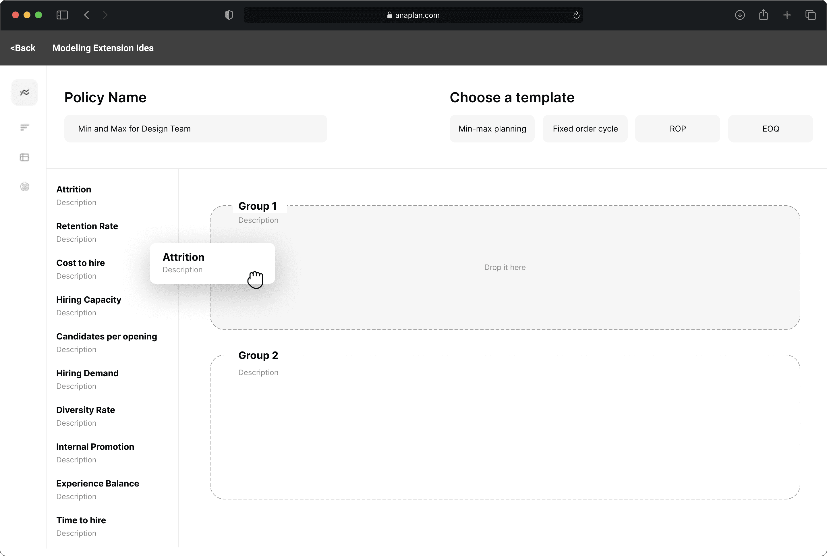This screenshot has height=556, width=827.
Task: Select Time to hire item
Action: 81,526
